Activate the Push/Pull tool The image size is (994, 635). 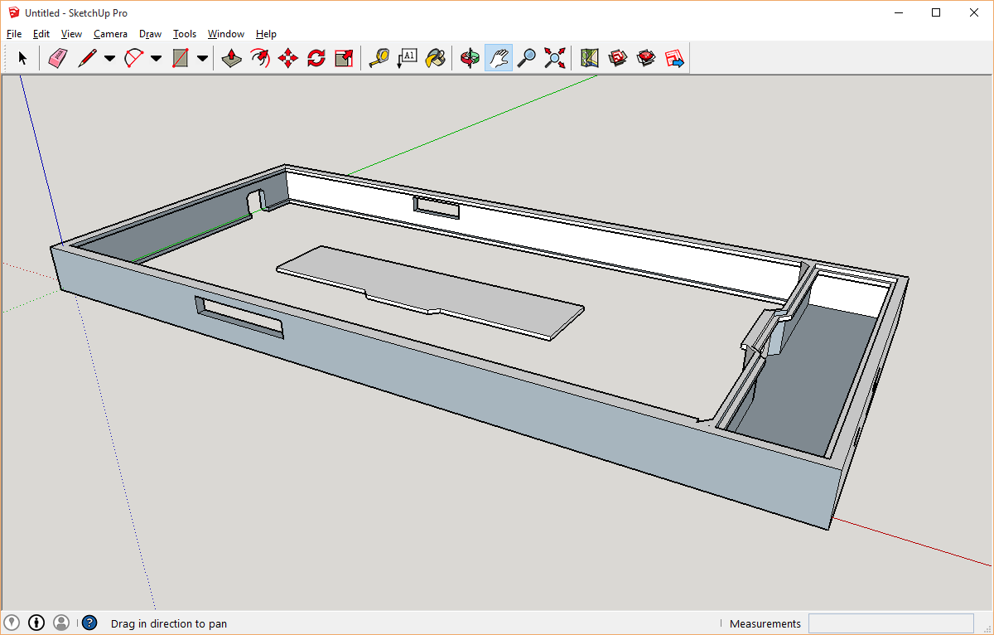click(x=232, y=58)
